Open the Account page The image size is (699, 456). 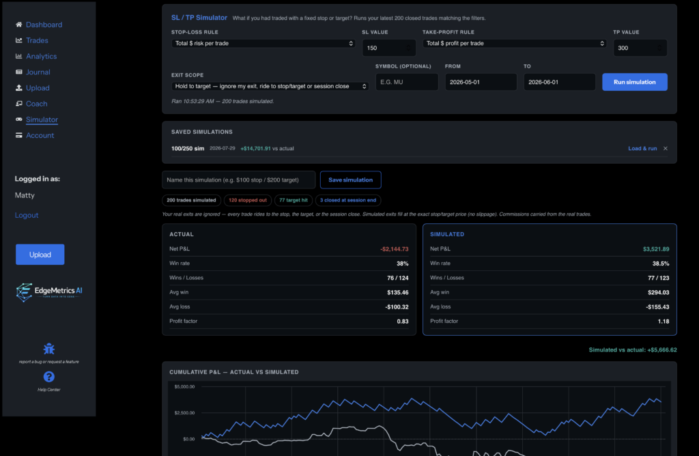[40, 135]
